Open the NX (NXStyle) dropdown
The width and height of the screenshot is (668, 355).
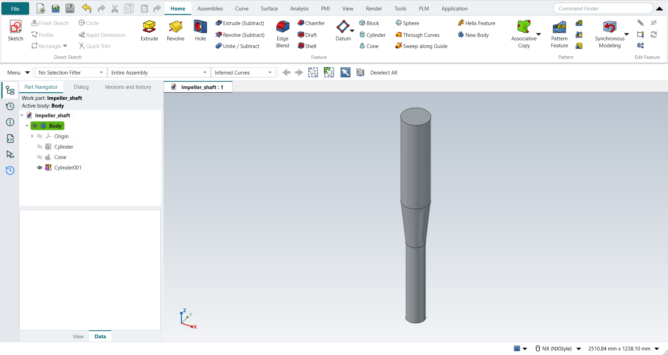pos(579,349)
